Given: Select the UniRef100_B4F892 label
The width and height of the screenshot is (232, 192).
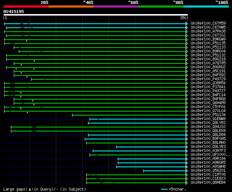Looking at the screenshot, I should [x=208, y=75].
